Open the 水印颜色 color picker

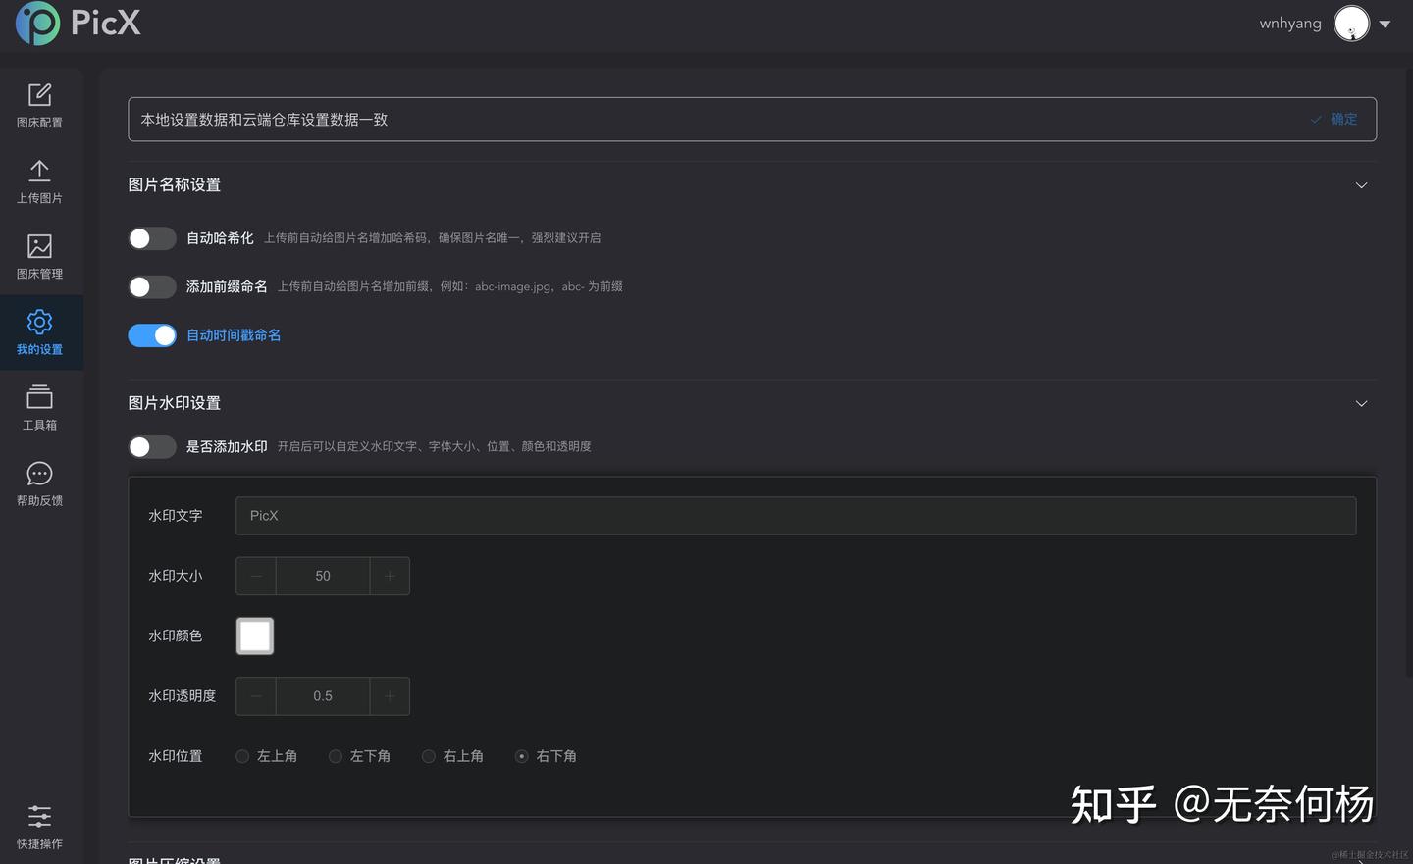click(x=254, y=635)
